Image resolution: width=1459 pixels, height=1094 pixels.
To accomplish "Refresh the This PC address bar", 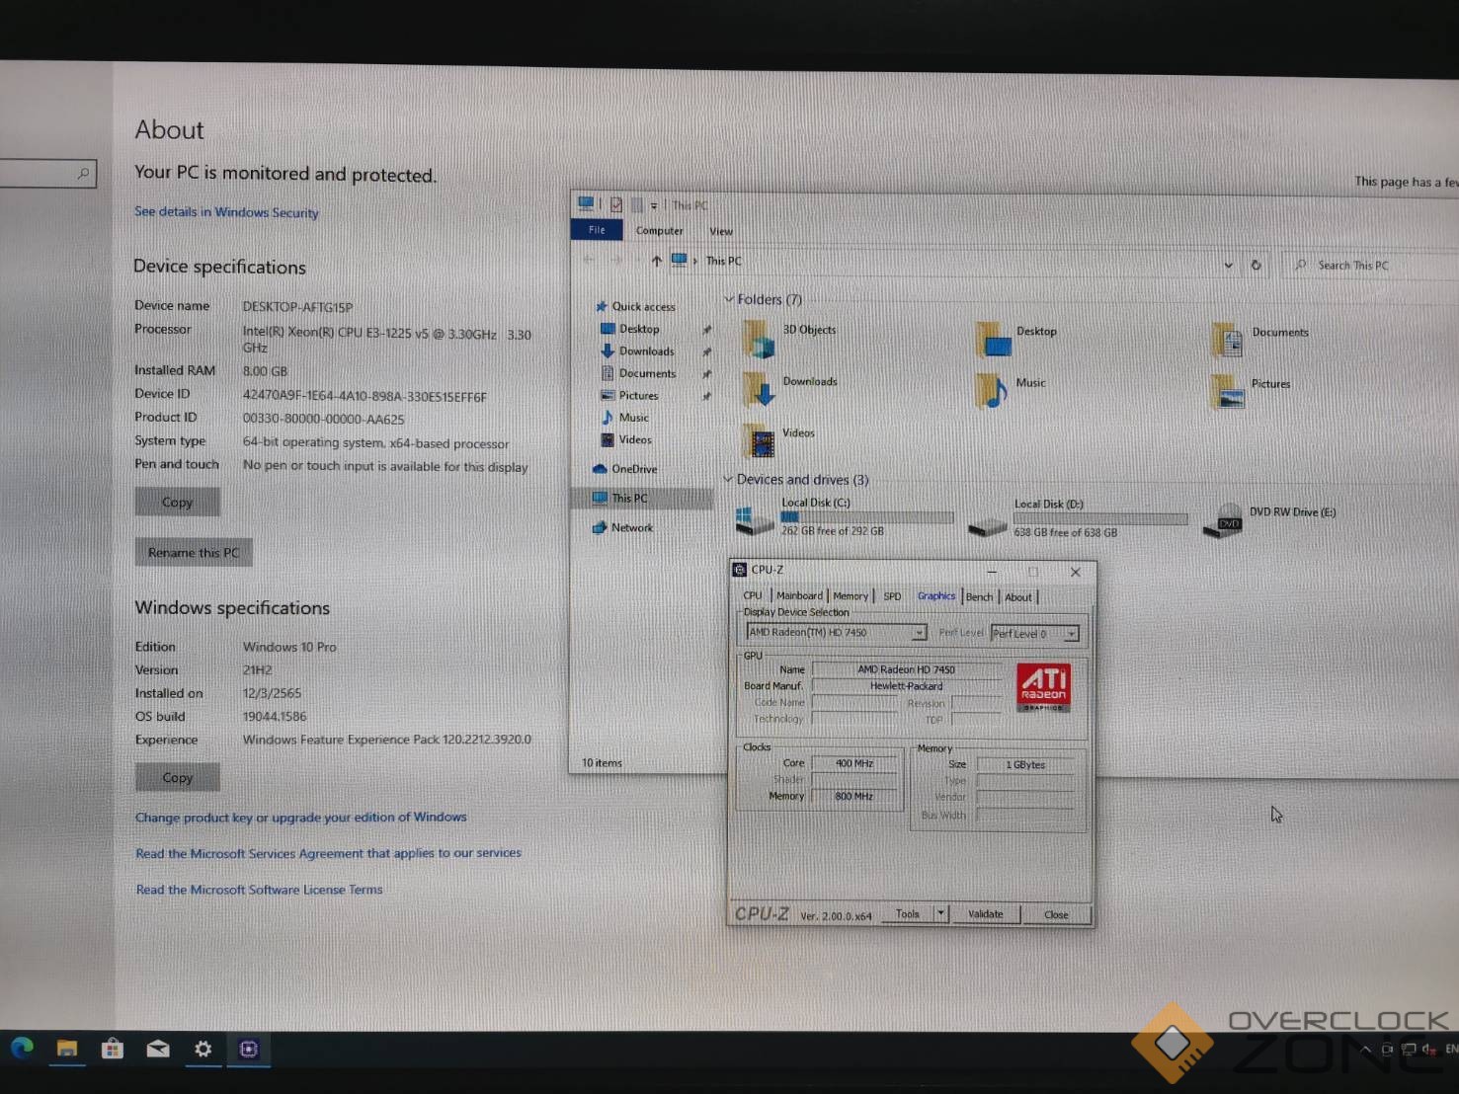I will coord(1256,265).
